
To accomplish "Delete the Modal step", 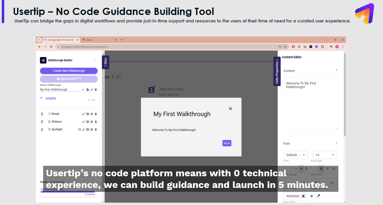I will [96, 114].
